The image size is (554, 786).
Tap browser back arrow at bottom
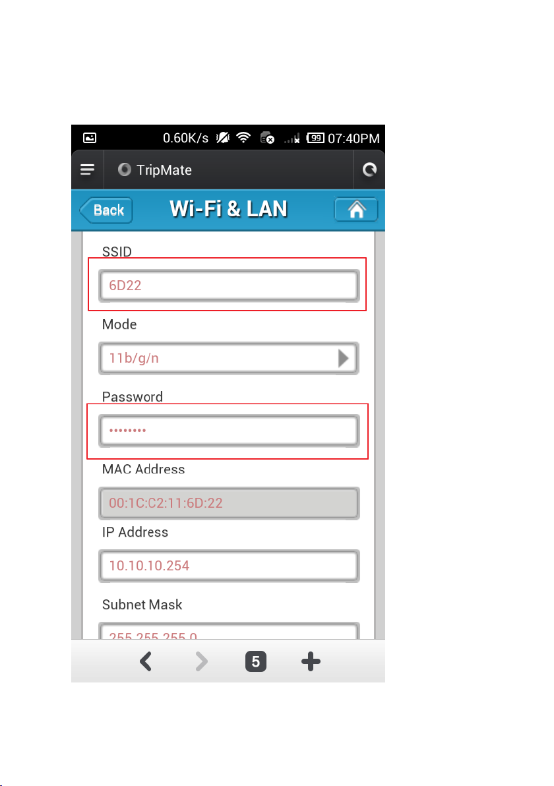pos(145,661)
